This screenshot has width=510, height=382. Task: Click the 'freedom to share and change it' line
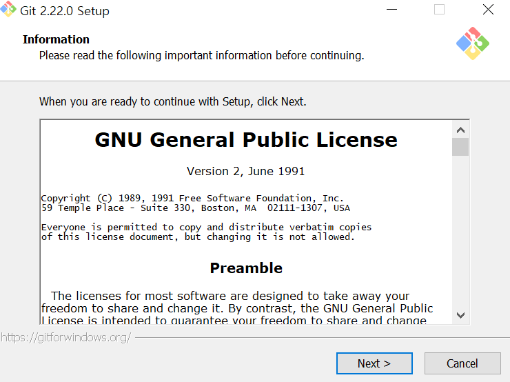[x=237, y=308]
